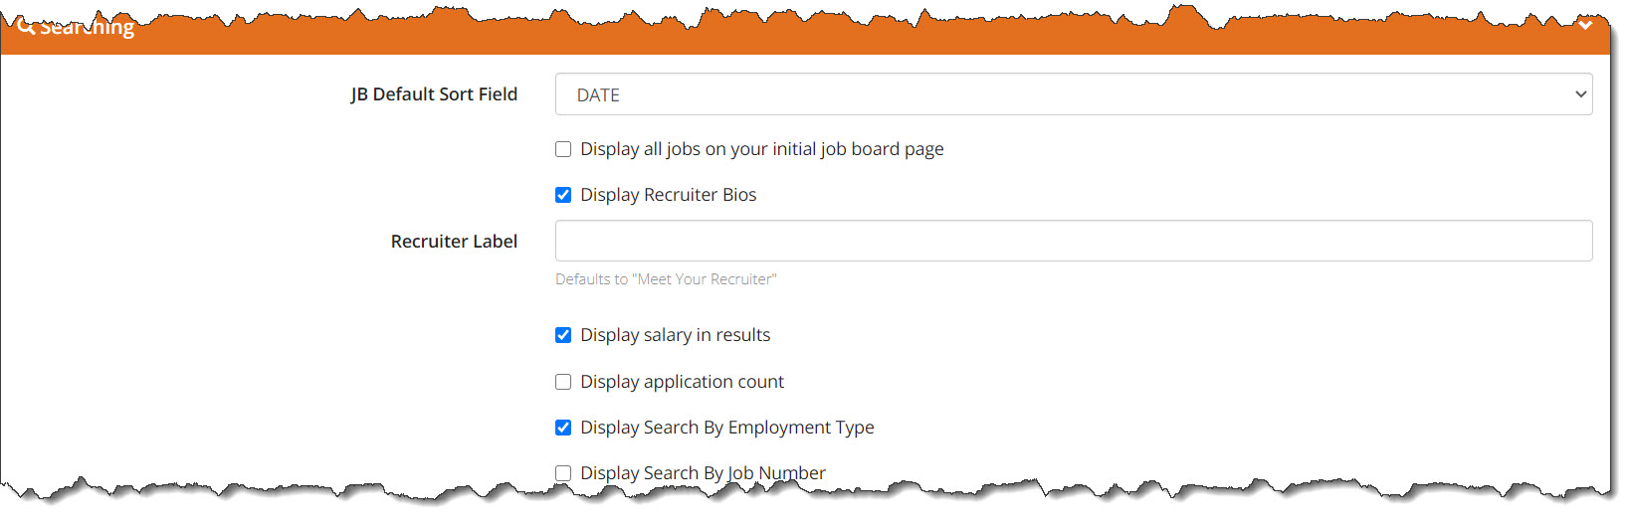
Task: Click the bold 'Recruiter Label' field label
Action: [x=454, y=242]
